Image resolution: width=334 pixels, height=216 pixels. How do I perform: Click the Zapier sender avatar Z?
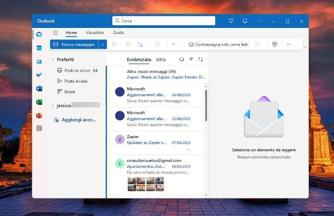(120, 140)
